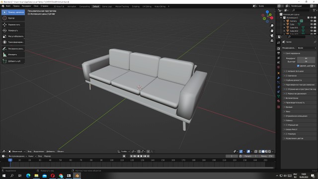Screen dimensions: 318x179
Task: Expand the Color Management panel
Action: click(299, 138)
